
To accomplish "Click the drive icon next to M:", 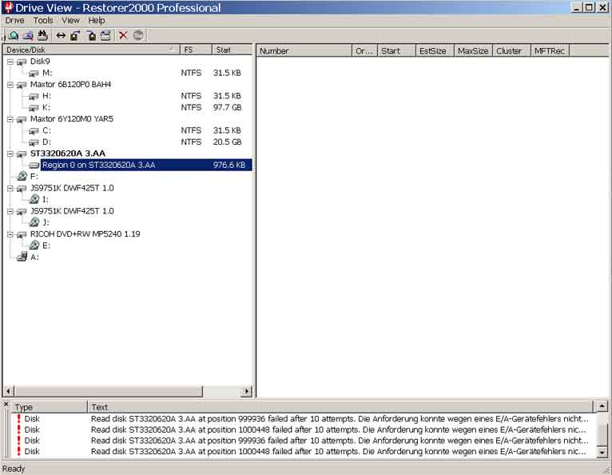I will click(x=34, y=73).
